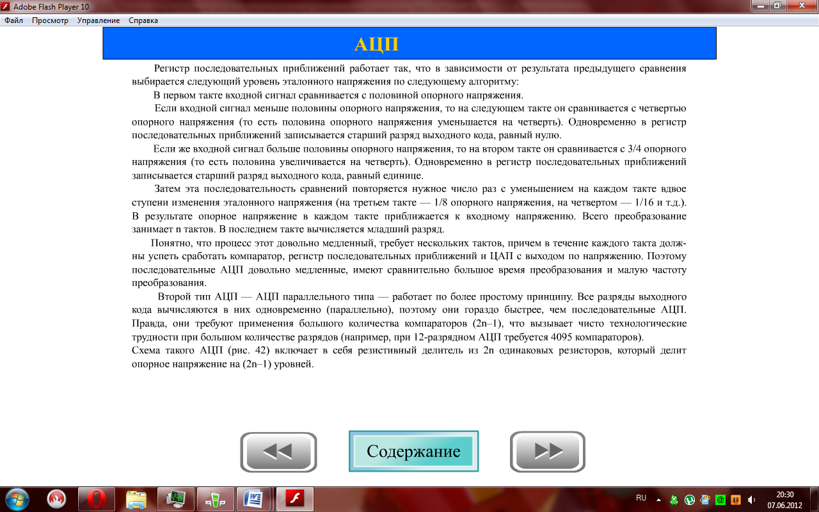Click the text 'Второй тип АЦП'
Viewport: 819px width, 512px height.
point(197,297)
